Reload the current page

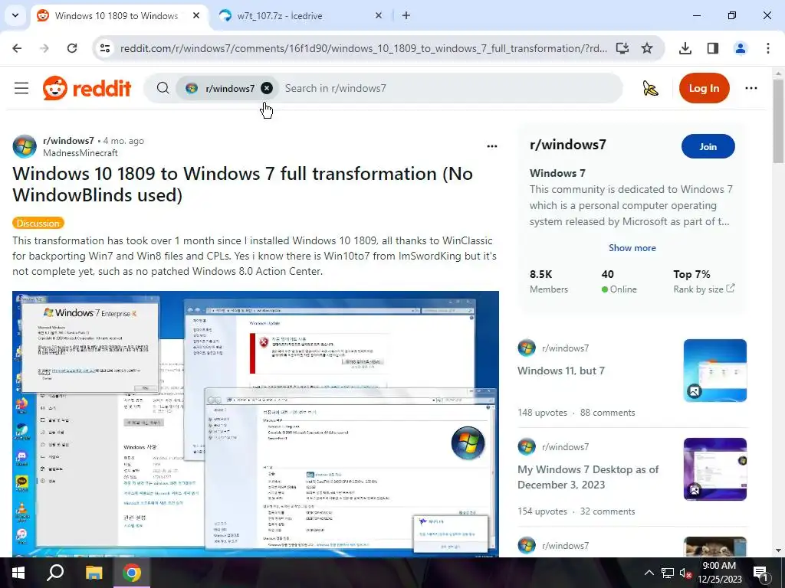point(72,48)
